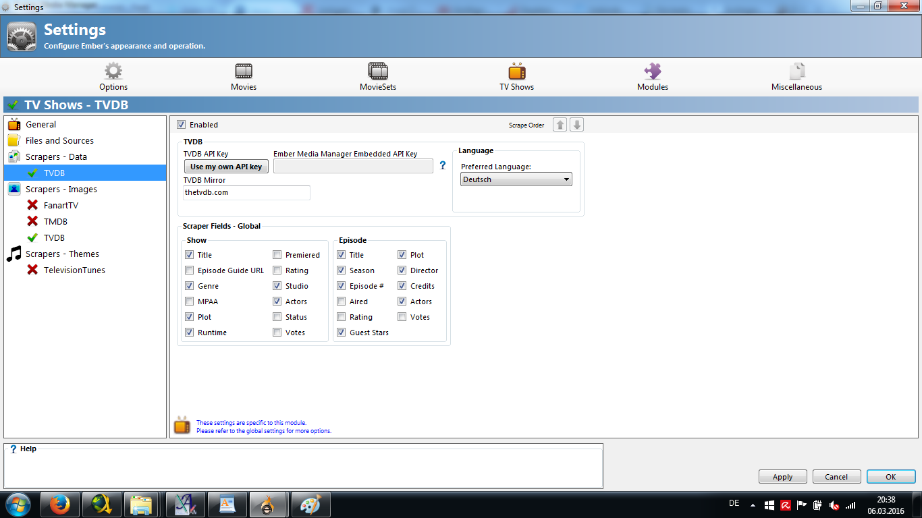Image resolution: width=922 pixels, height=518 pixels.
Task: Click the music note Scrapers - Themes icon
Action: (14, 254)
